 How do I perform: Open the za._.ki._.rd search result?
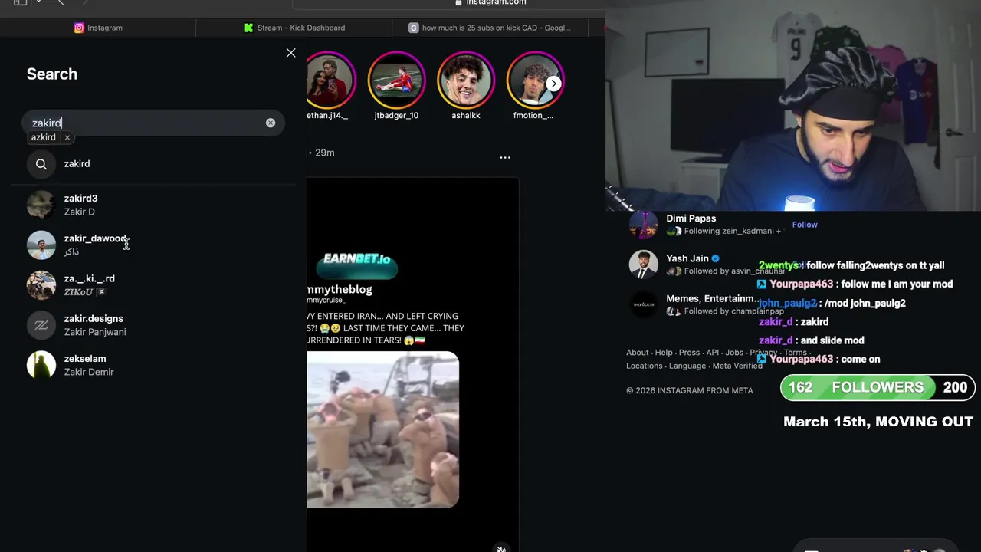[153, 284]
